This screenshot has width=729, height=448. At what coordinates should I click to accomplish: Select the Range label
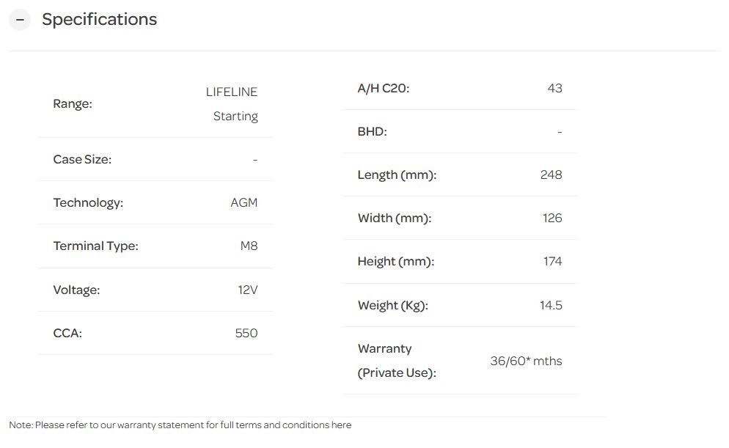click(x=73, y=104)
